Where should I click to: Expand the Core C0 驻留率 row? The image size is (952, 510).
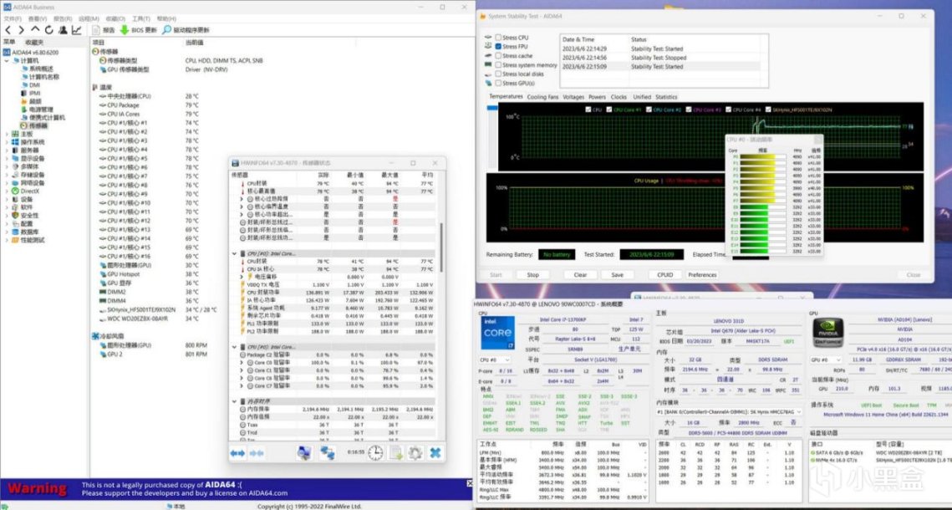pyautogui.click(x=241, y=363)
